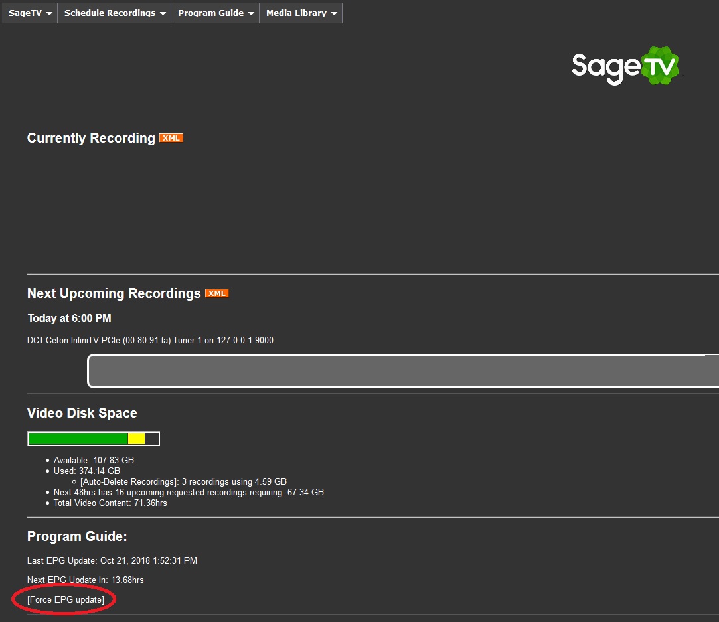Click the DCT-Ceton InfiniTV tuner text
719x622 pixels.
(x=151, y=341)
